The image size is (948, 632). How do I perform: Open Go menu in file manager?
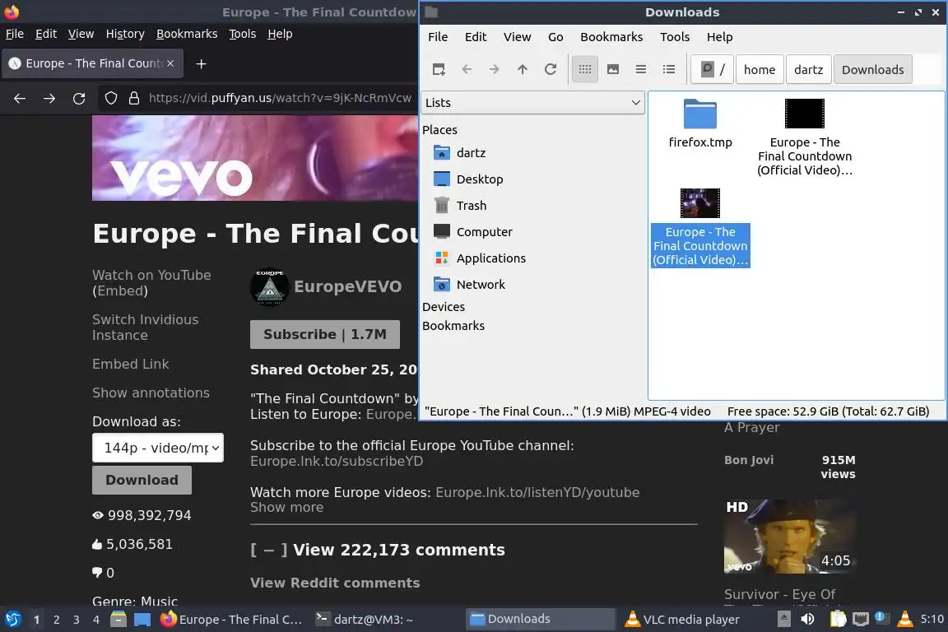click(x=555, y=37)
